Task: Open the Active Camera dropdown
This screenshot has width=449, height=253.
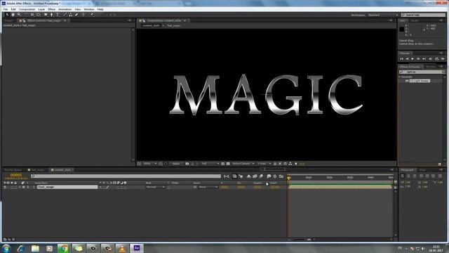Action: pos(243,164)
